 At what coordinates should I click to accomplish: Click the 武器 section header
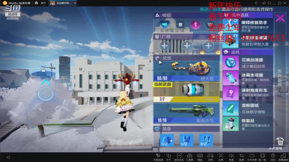[x=186, y=58]
